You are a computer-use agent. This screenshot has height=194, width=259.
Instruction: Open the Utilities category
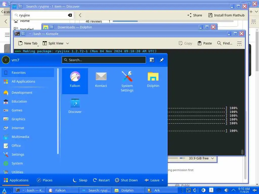coord(28,172)
